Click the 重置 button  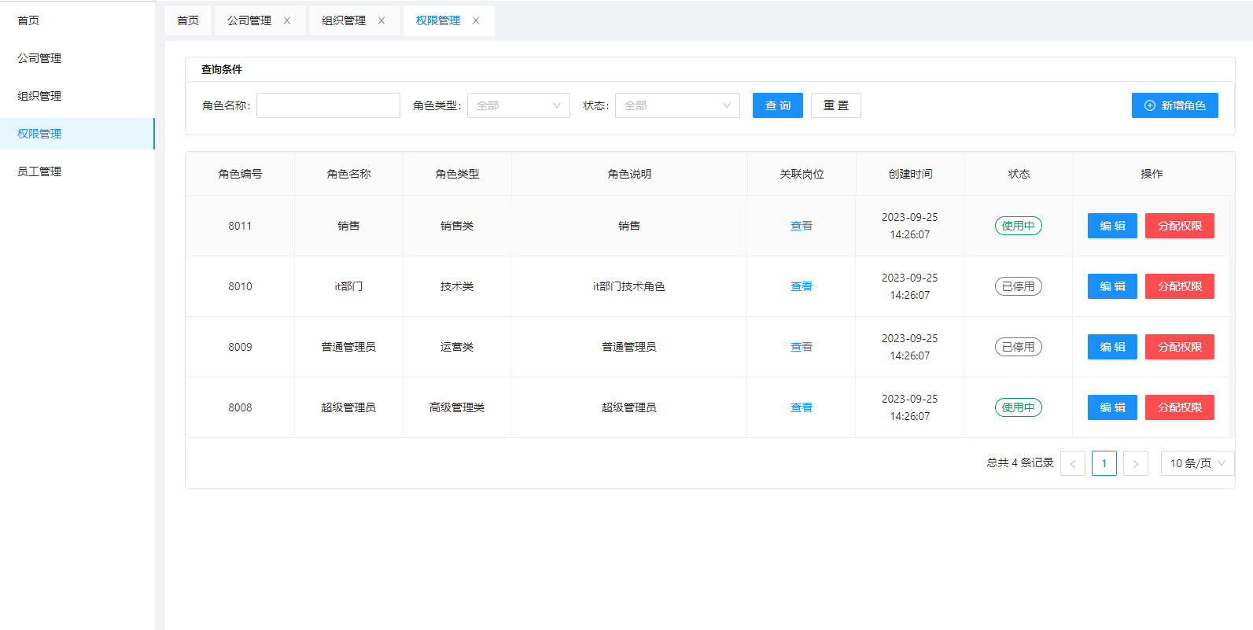tap(836, 105)
